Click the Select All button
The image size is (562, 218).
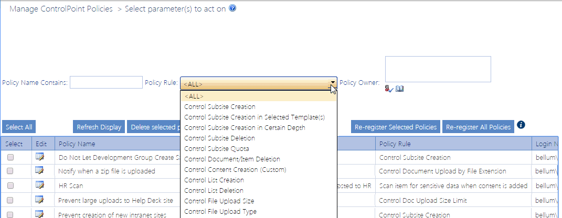pos(19,127)
